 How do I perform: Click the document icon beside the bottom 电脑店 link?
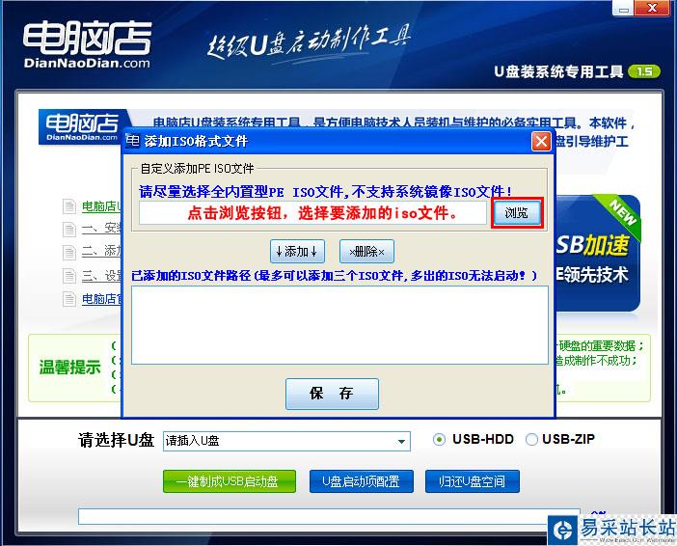click(69, 299)
